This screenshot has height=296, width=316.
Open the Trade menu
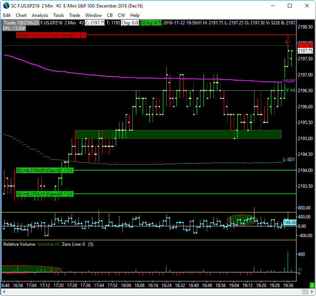(x=75, y=15)
